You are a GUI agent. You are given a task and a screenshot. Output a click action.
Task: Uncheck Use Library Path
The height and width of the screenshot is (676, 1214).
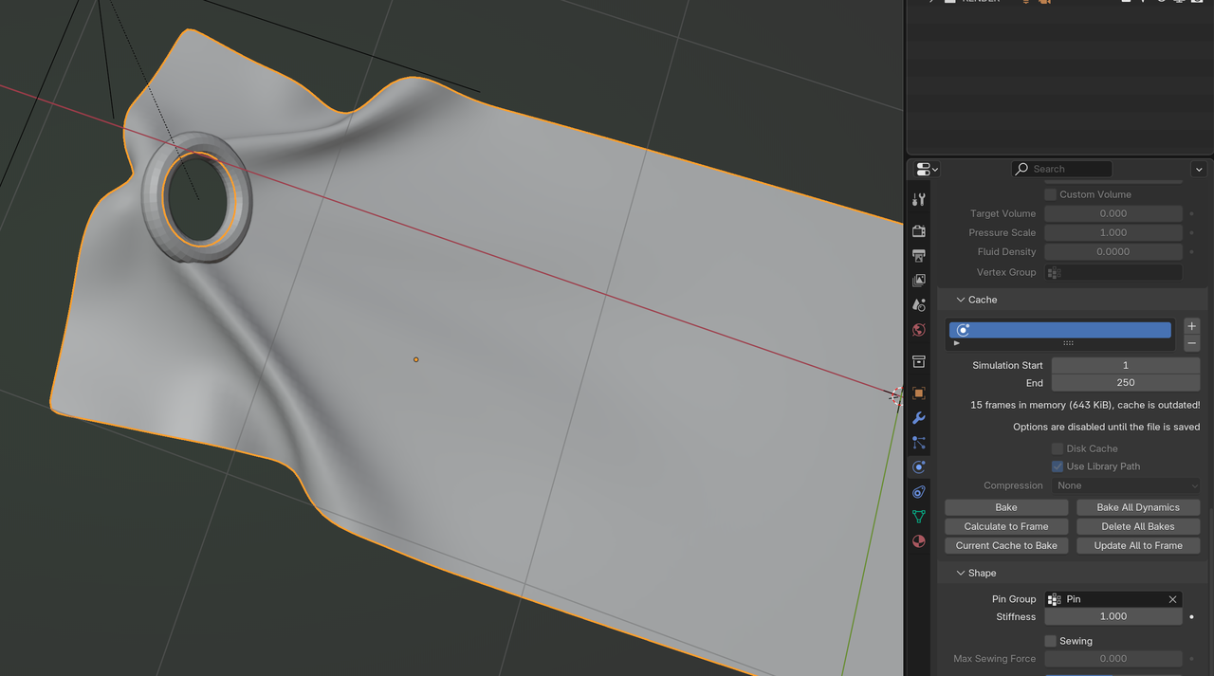coord(1057,466)
